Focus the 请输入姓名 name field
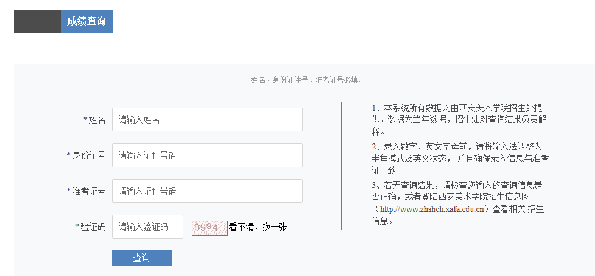 207,120
